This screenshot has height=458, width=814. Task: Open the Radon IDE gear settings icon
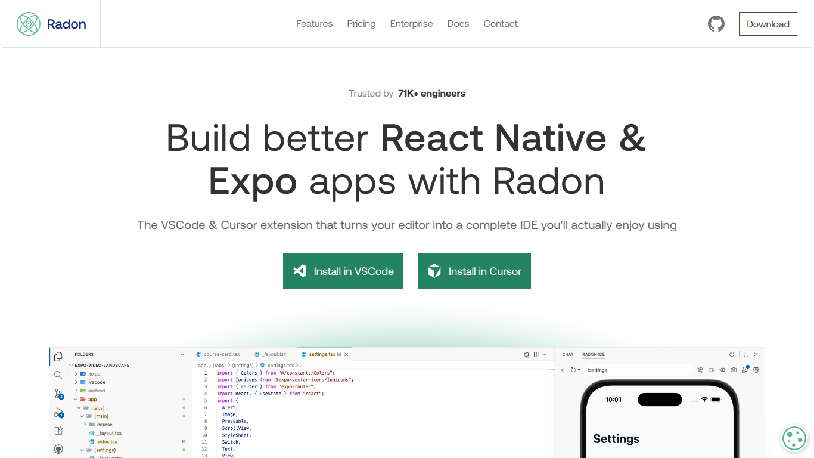(756, 370)
